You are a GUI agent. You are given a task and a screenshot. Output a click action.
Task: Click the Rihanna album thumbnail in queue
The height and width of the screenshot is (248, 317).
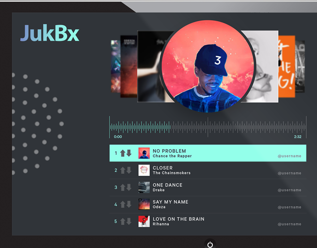144,221
